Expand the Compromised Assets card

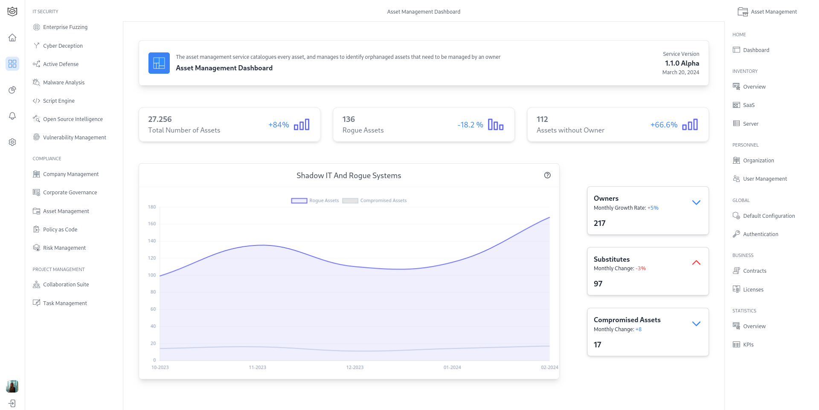coord(696,323)
